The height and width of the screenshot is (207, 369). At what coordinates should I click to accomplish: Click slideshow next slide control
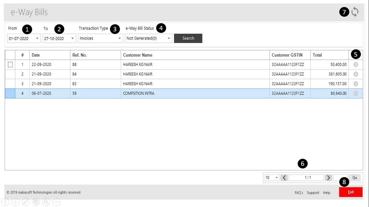coord(15,202)
